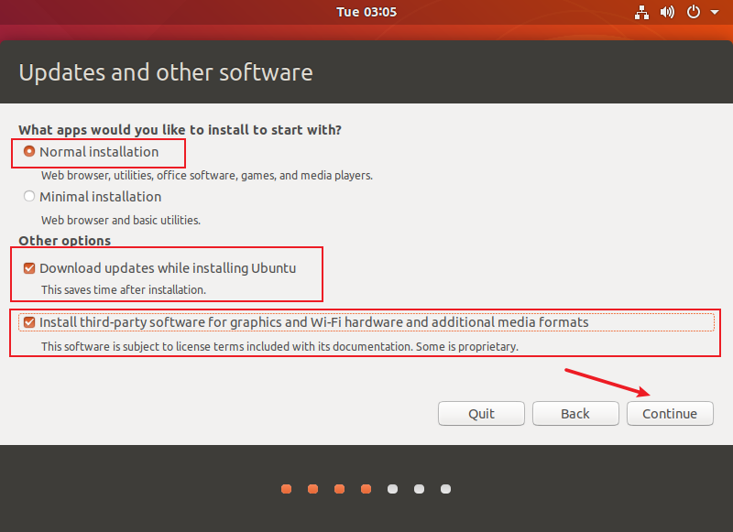Toggle Install third-party software checkbox
This screenshot has height=532, width=733.
[x=29, y=322]
